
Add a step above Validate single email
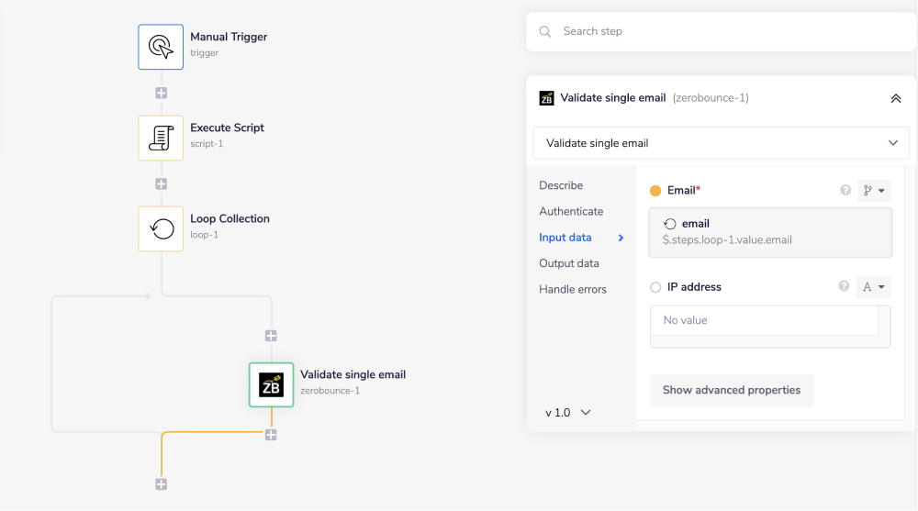[271, 336]
